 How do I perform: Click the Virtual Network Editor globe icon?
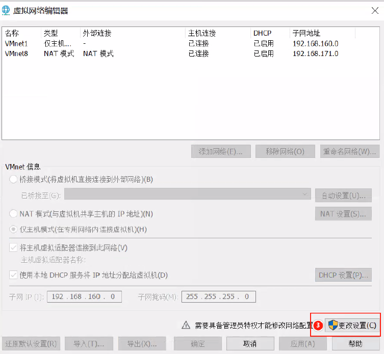(x=6, y=11)
